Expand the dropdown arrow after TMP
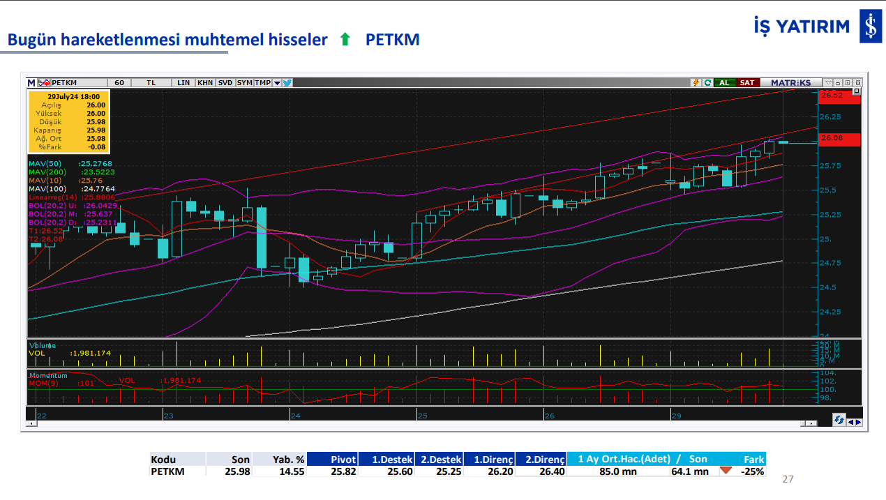The height and width of the screenshot is (500, 886). (277, 82)
